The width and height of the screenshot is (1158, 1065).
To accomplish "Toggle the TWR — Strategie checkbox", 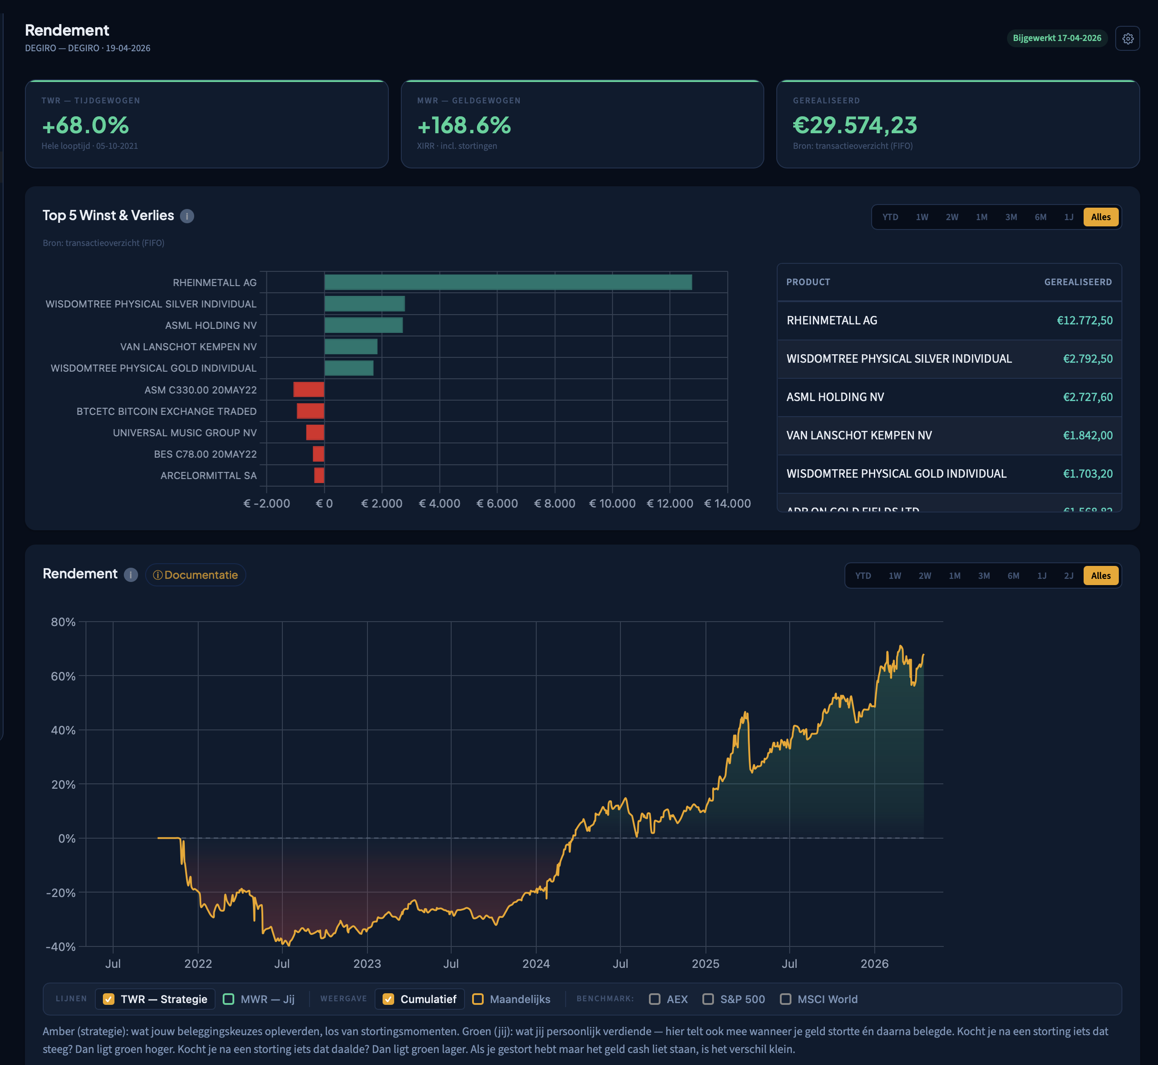I will pyautogui.click(x=109, y=999).
